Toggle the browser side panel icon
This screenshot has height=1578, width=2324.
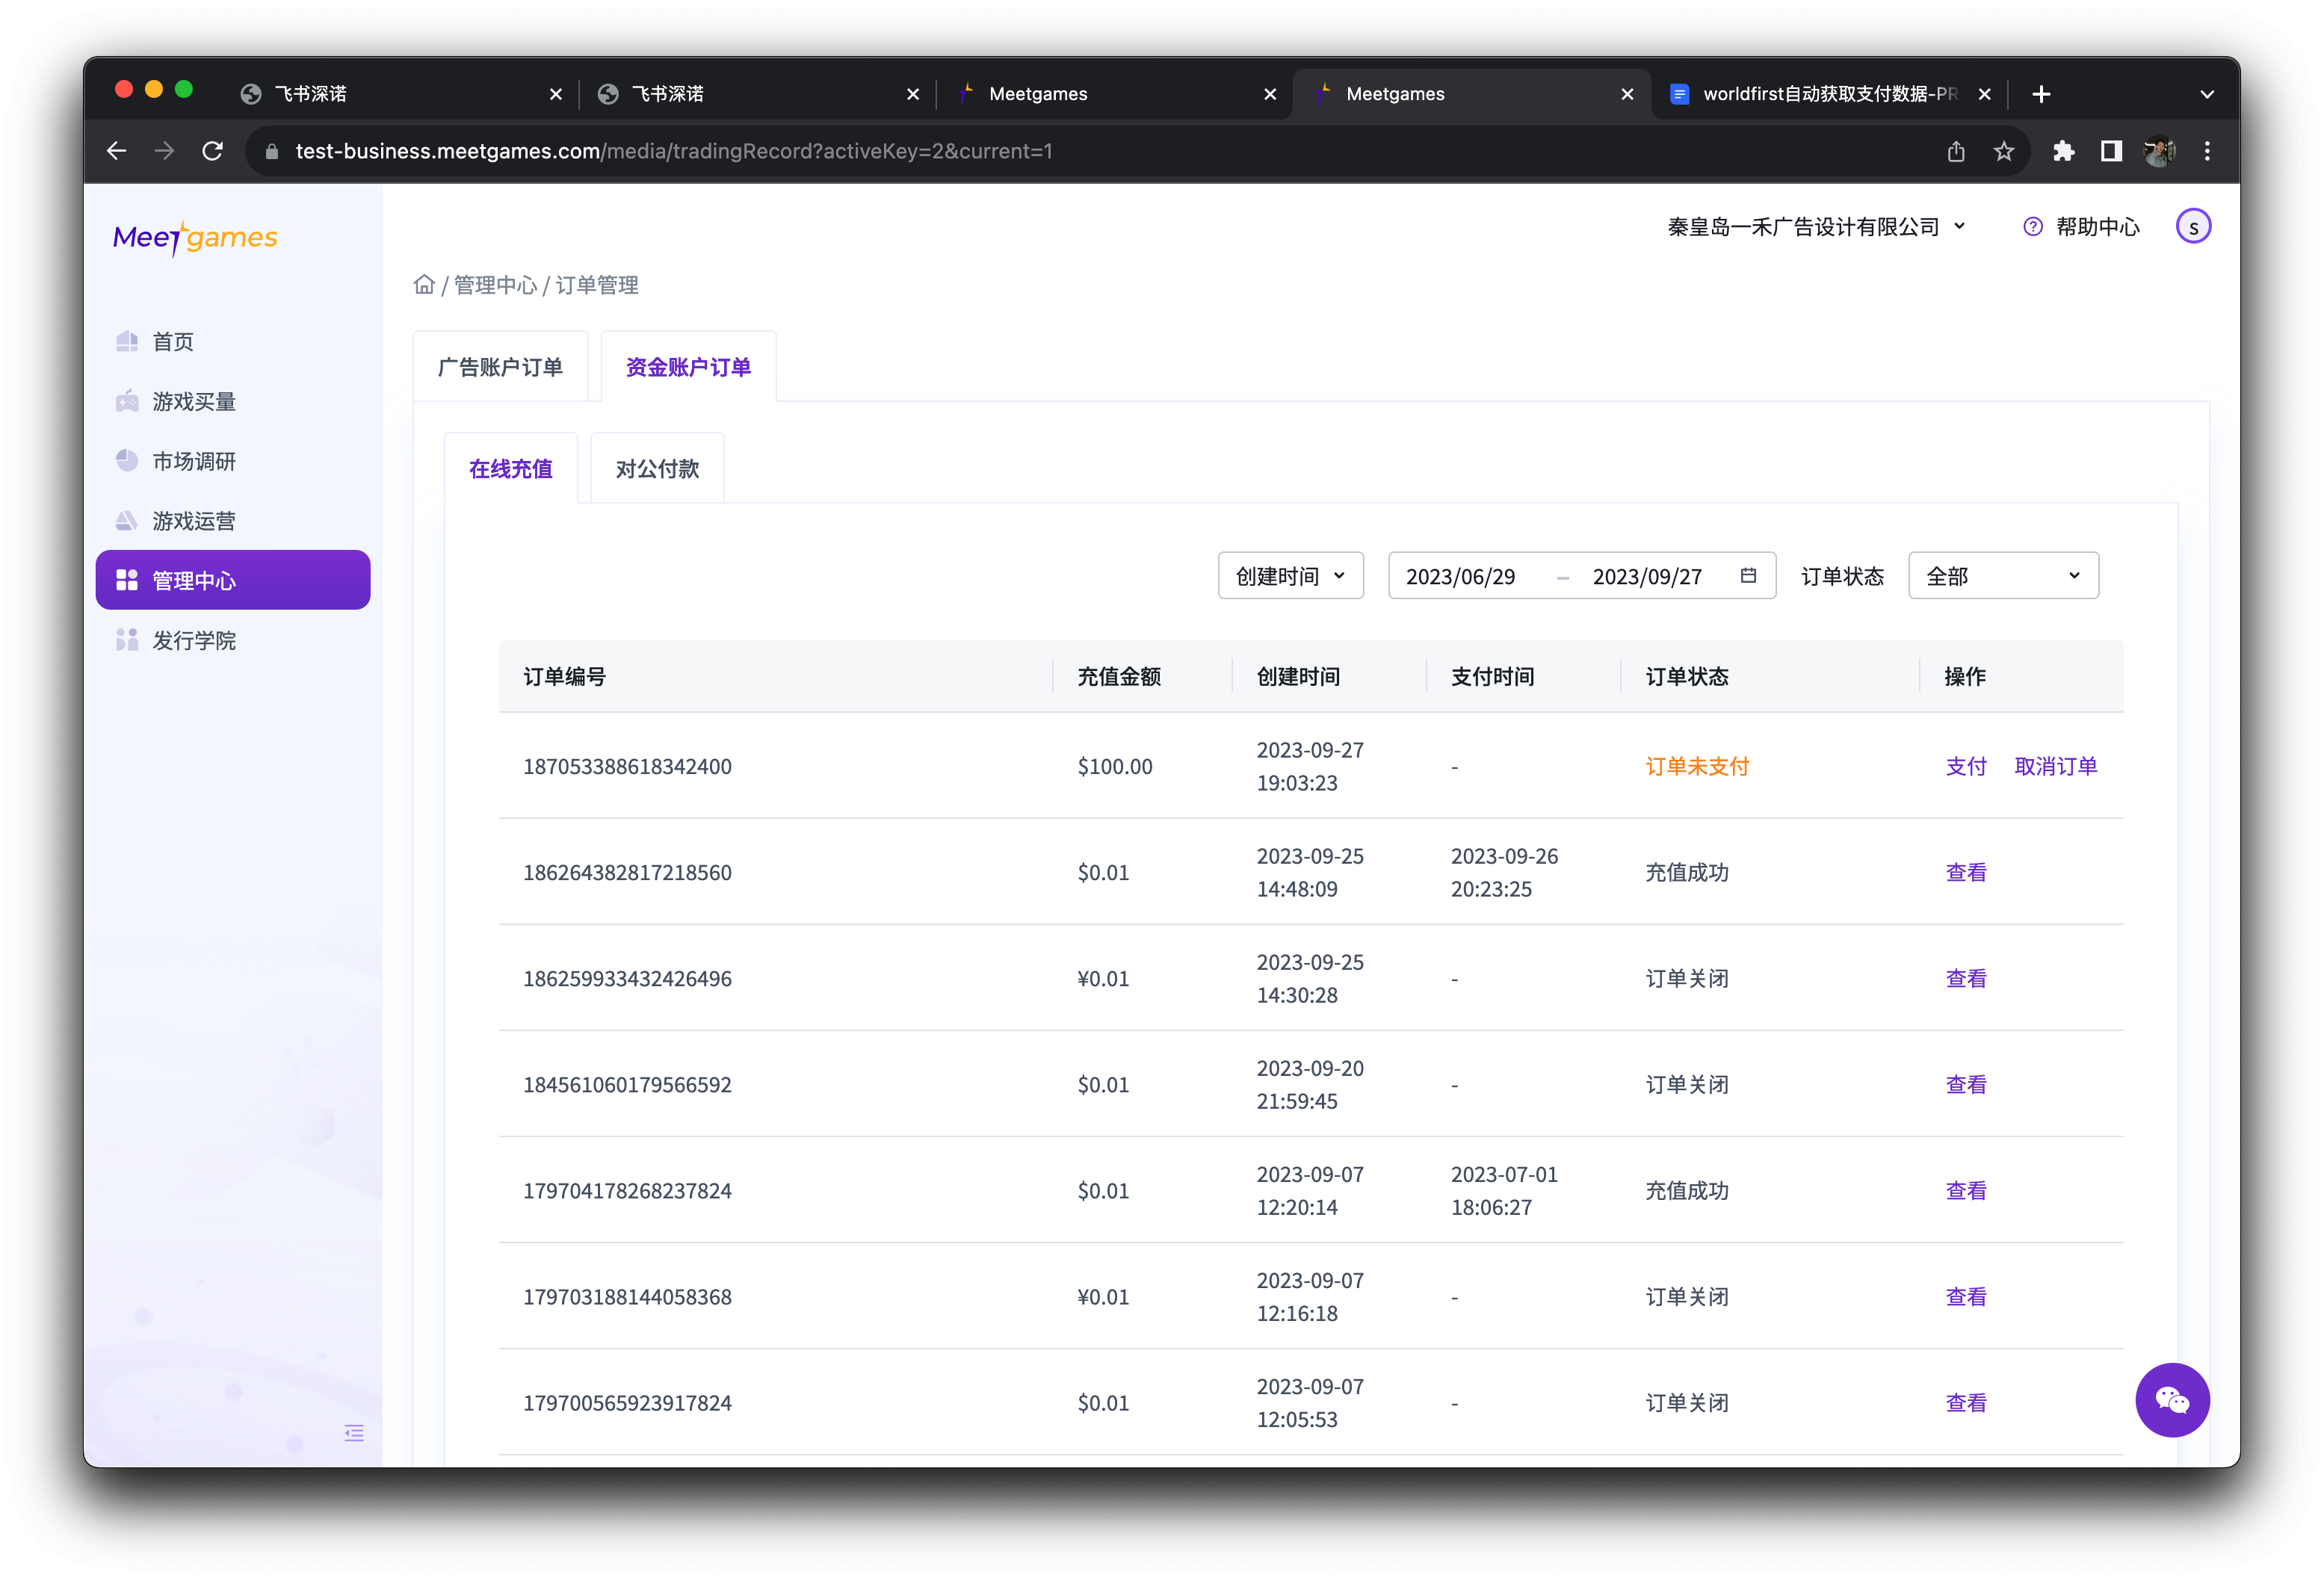tap(2111, 151)
